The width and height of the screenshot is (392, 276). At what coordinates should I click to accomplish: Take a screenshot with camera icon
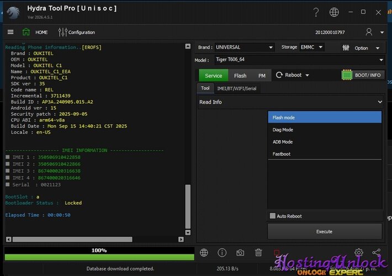[x=240, y=252]
